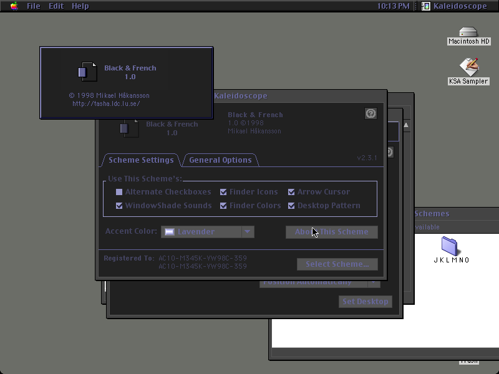Click the Registered To: label
Screen dimensions: 499x374
coord(129,258)
